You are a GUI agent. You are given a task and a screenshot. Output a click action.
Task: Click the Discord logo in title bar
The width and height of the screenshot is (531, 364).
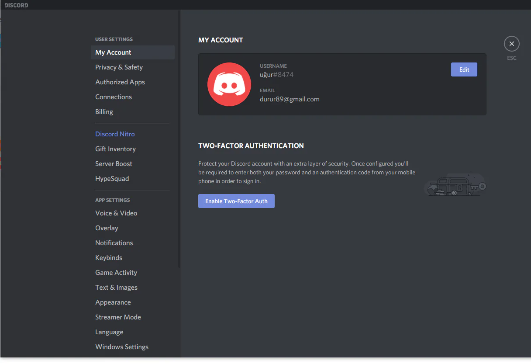(16, 5)
